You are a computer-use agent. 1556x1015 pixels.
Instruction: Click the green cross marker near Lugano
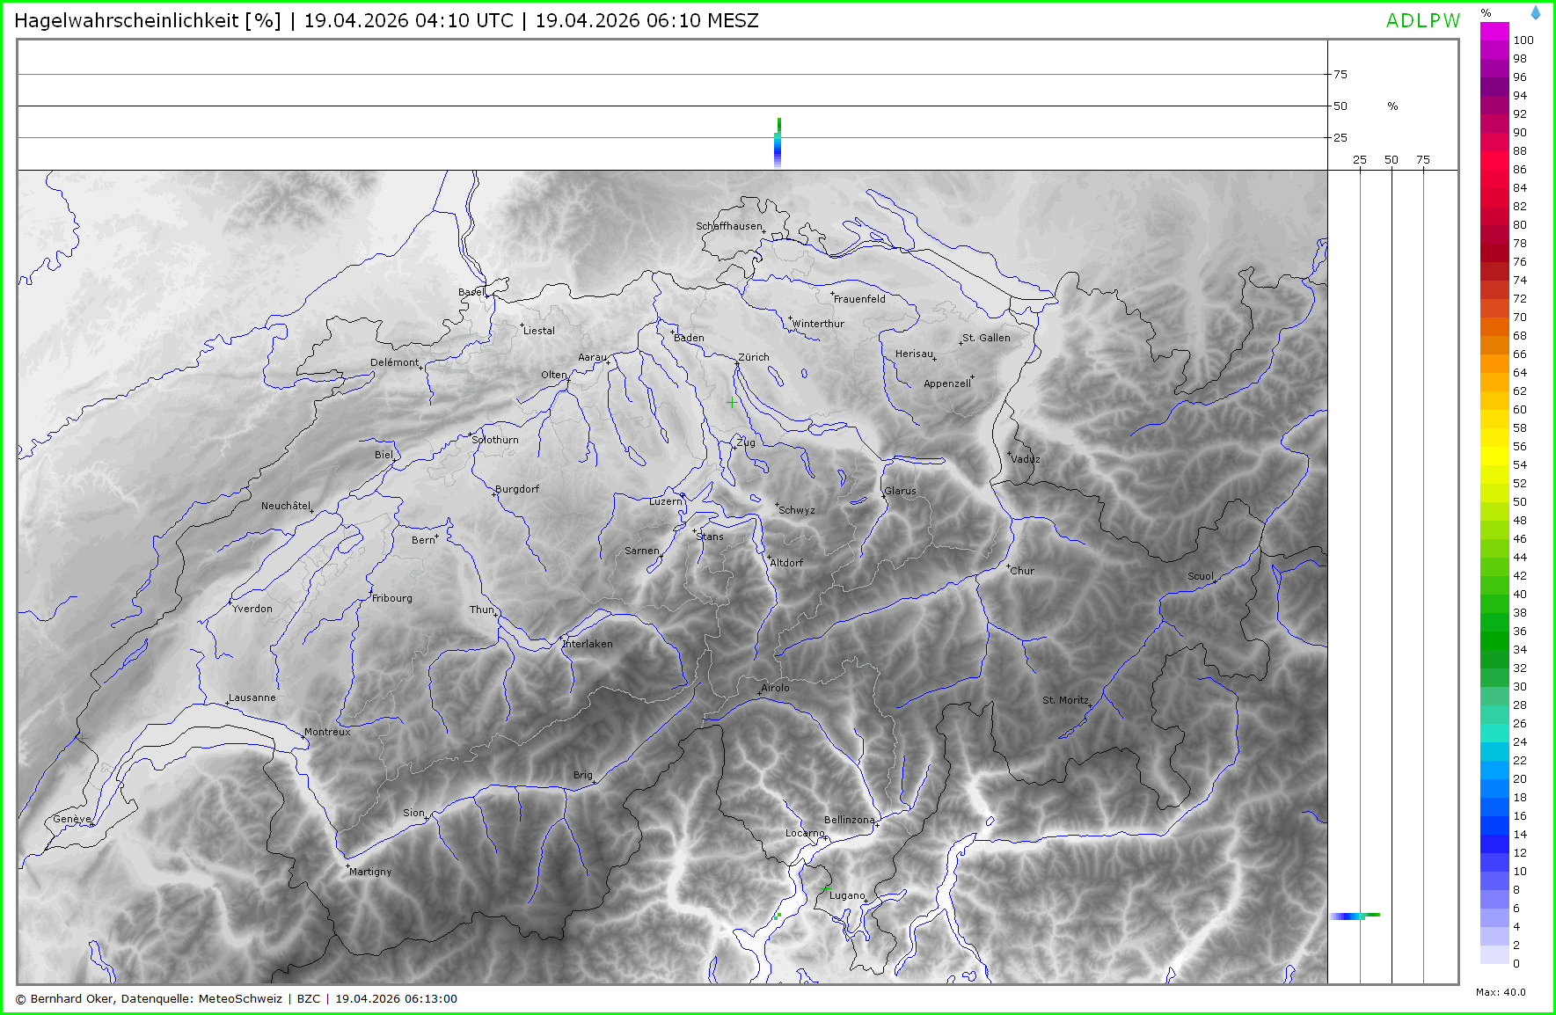tap(825, 890)
